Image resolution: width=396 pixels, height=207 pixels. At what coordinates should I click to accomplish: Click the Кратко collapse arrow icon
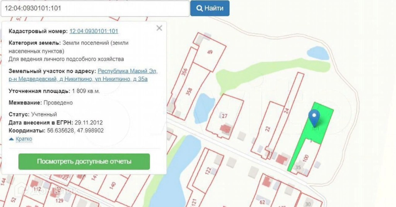pos(11,139)
